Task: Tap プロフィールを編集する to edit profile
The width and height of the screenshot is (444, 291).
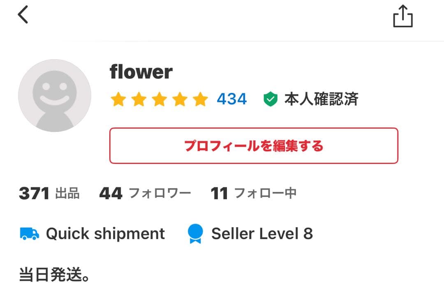Action: click(x=253, y=146)
